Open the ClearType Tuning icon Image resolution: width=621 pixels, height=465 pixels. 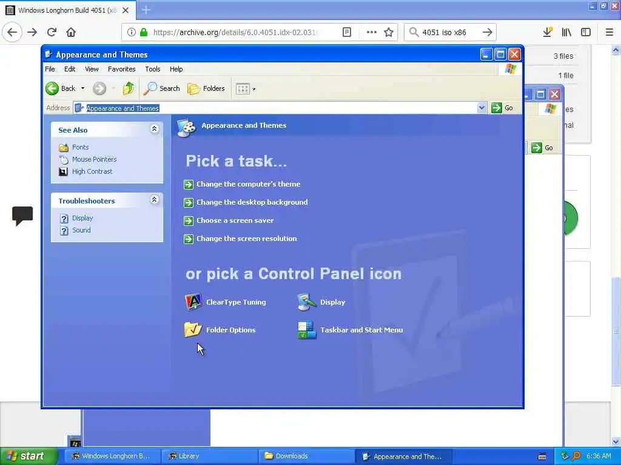tap(193, 302)
